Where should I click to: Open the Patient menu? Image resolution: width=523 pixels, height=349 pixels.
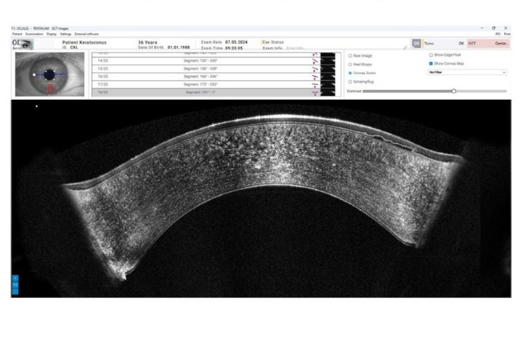17,33
